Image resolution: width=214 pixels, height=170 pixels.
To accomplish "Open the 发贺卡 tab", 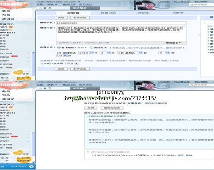I will 178,13.
